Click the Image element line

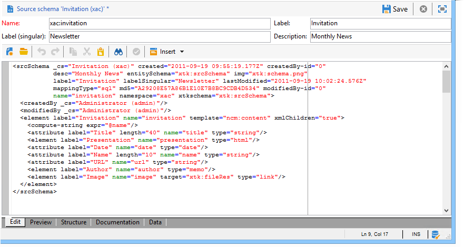156,177
